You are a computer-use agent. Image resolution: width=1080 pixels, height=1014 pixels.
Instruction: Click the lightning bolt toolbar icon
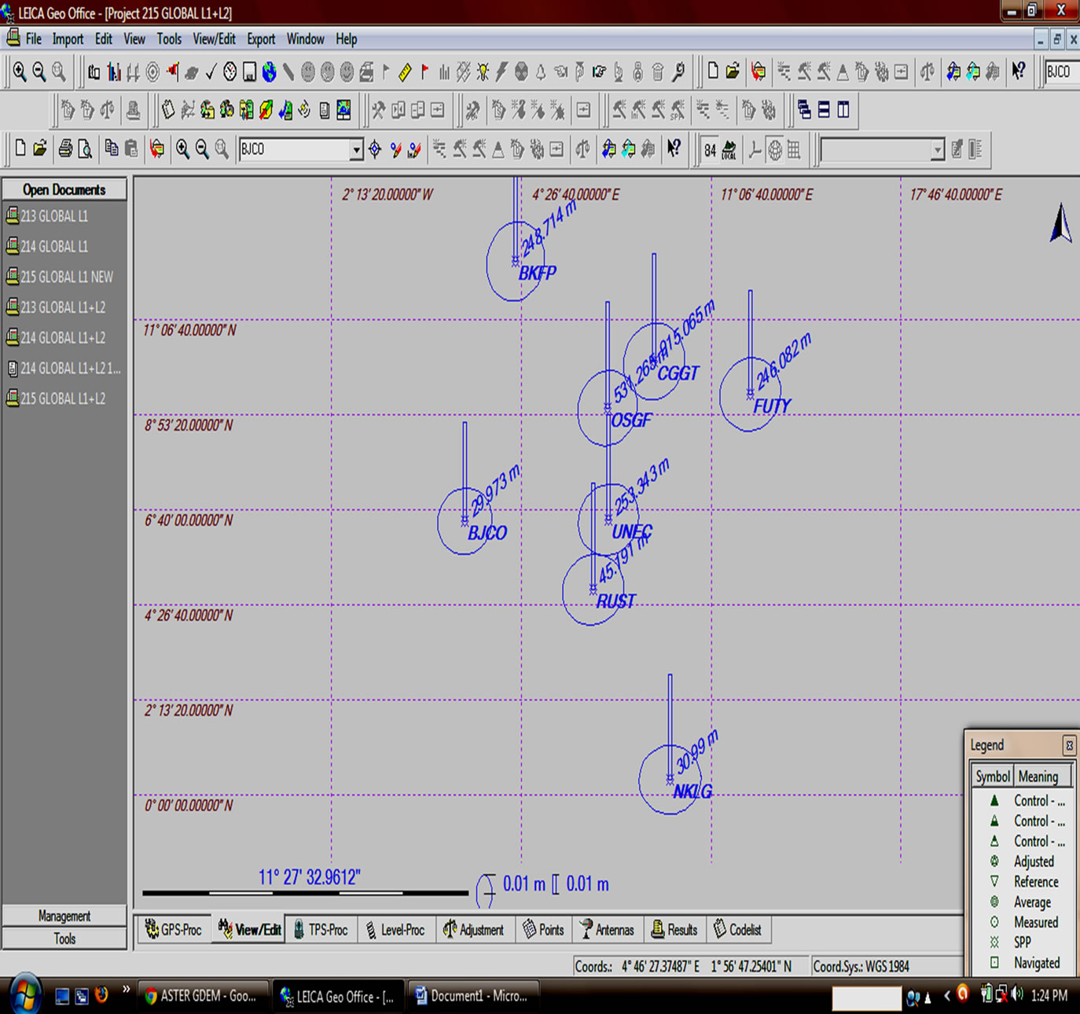[501, 72]
